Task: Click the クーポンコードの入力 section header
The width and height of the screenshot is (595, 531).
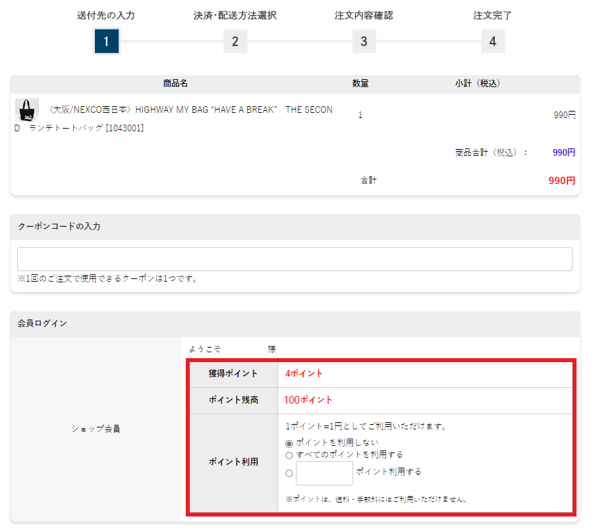Action: [59, 226]
